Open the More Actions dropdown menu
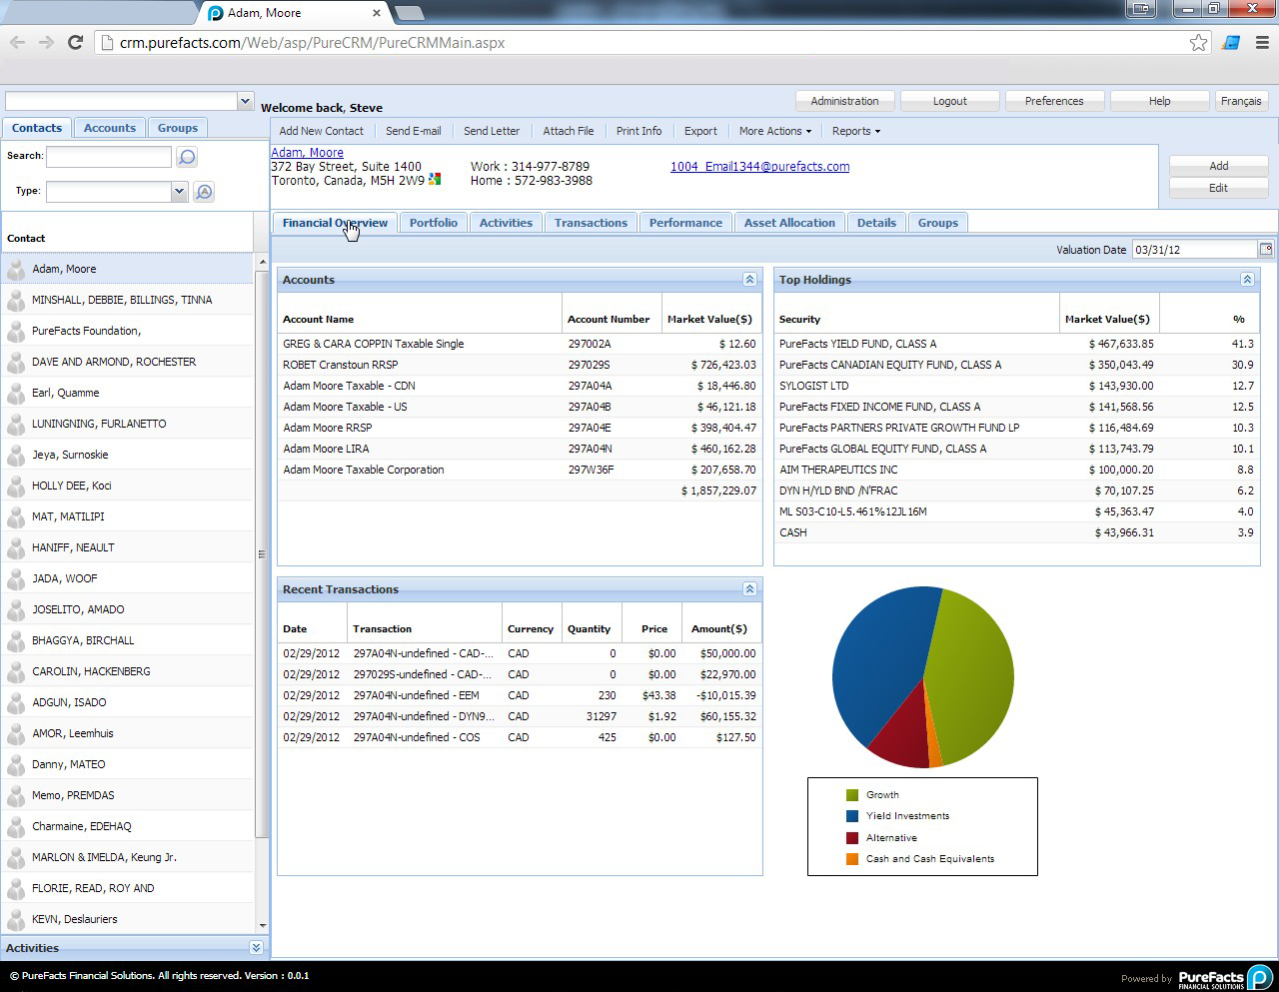The image size is (1279, 992). [775, 131]
